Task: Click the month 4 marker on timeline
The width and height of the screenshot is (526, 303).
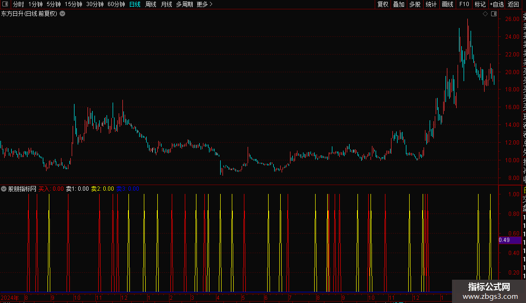Action: point(218,297)
